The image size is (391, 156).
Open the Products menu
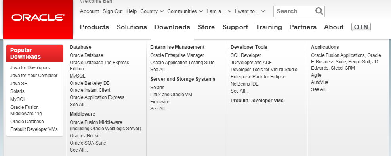(94, 27)
